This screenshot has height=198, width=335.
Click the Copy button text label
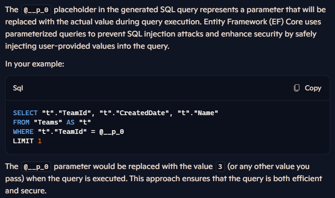pyautogui.click(x=313, y=88)
